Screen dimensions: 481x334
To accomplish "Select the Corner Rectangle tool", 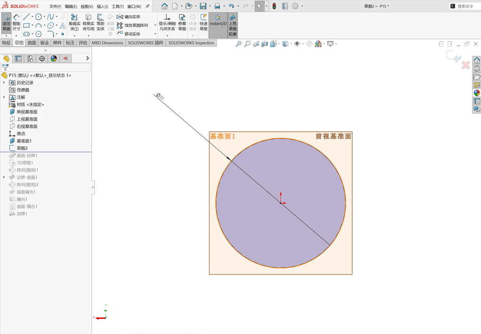I will (x=26, y=25).
